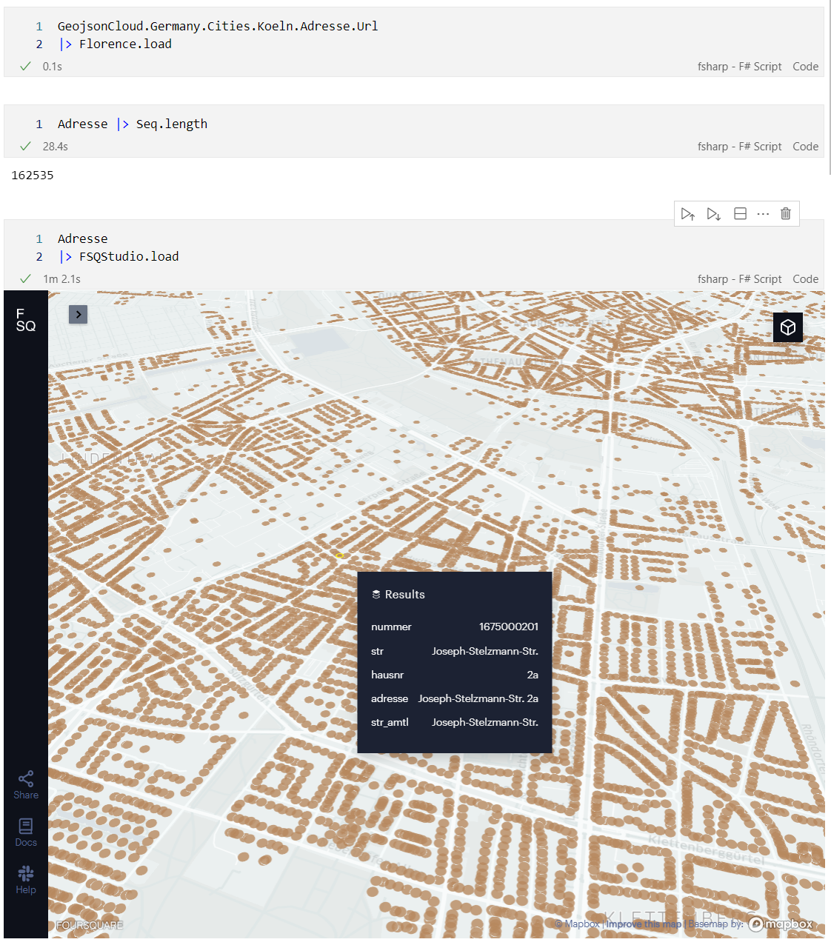The width and height of the screenshot is (831, 945).
Task: Open the Docs sidebar item
Action: click(26, 832)
